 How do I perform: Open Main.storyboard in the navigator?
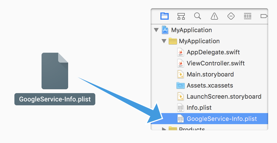(x=210, y=75)
